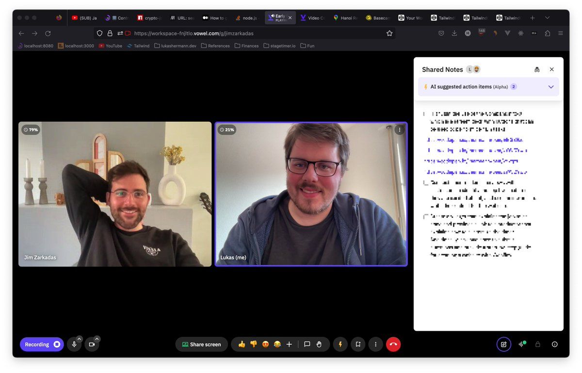Viewport: 582px width, 373px height.
Task: Send a thumbs down reaction
Action: point(253,344)
